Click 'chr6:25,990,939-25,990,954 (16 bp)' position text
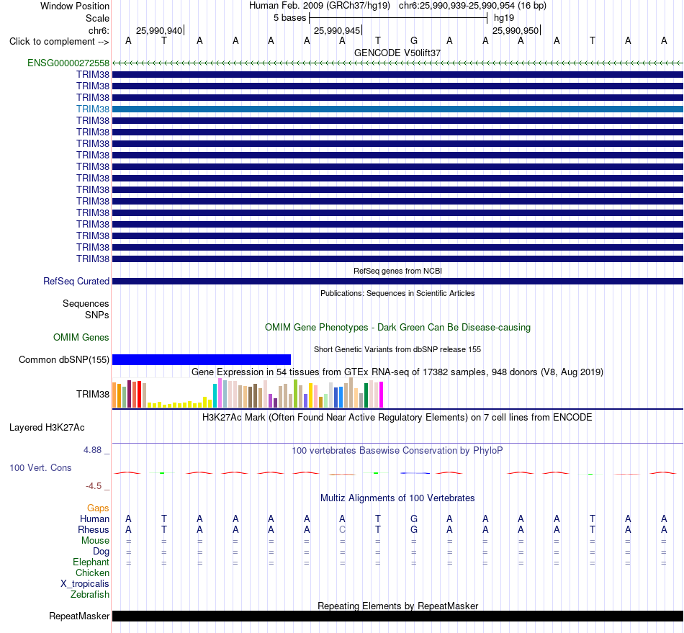 pos(472,6)
